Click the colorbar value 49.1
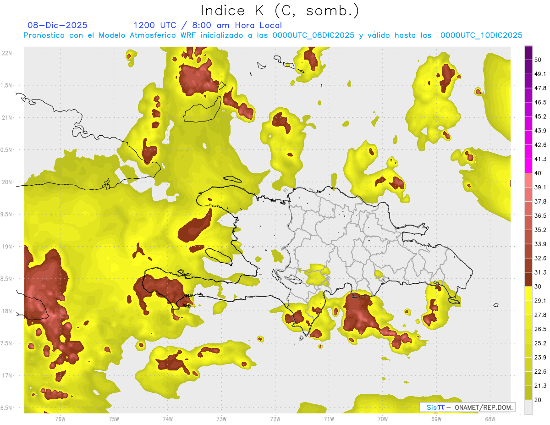The width and height of the screenshot is (550, 425). tap(540, 74)
